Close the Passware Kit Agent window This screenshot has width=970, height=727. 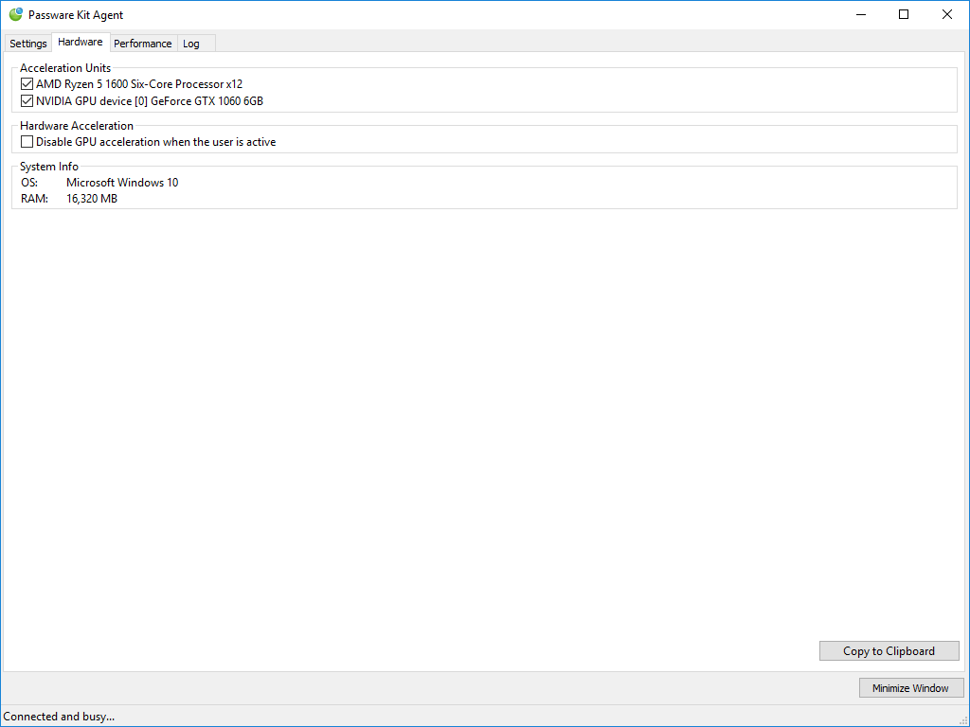pos(947,14)
